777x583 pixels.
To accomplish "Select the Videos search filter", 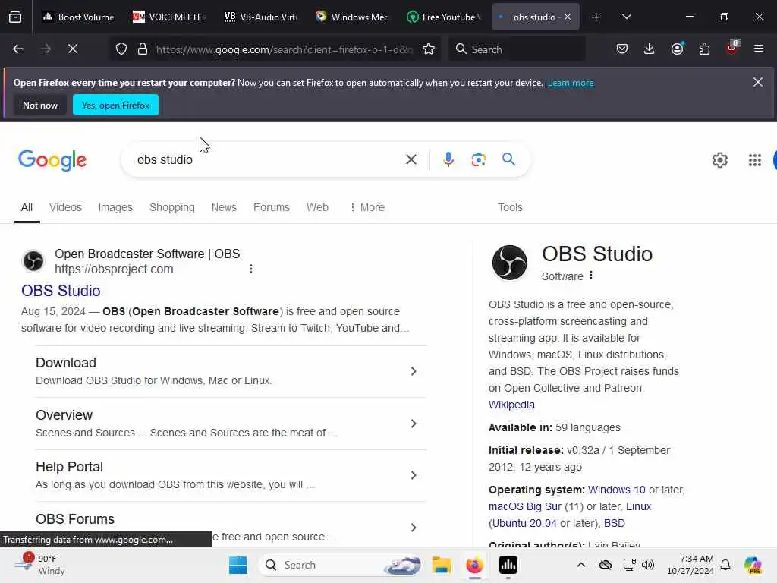I will tap(65, 207).
